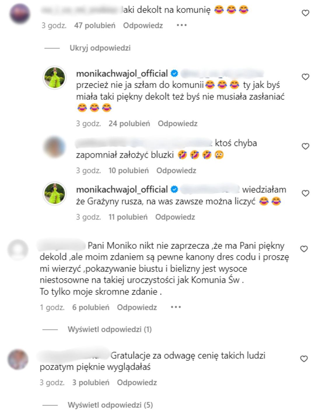View who liked: '47 polubień'
This screenshot has width=315, height=420.
95,25
